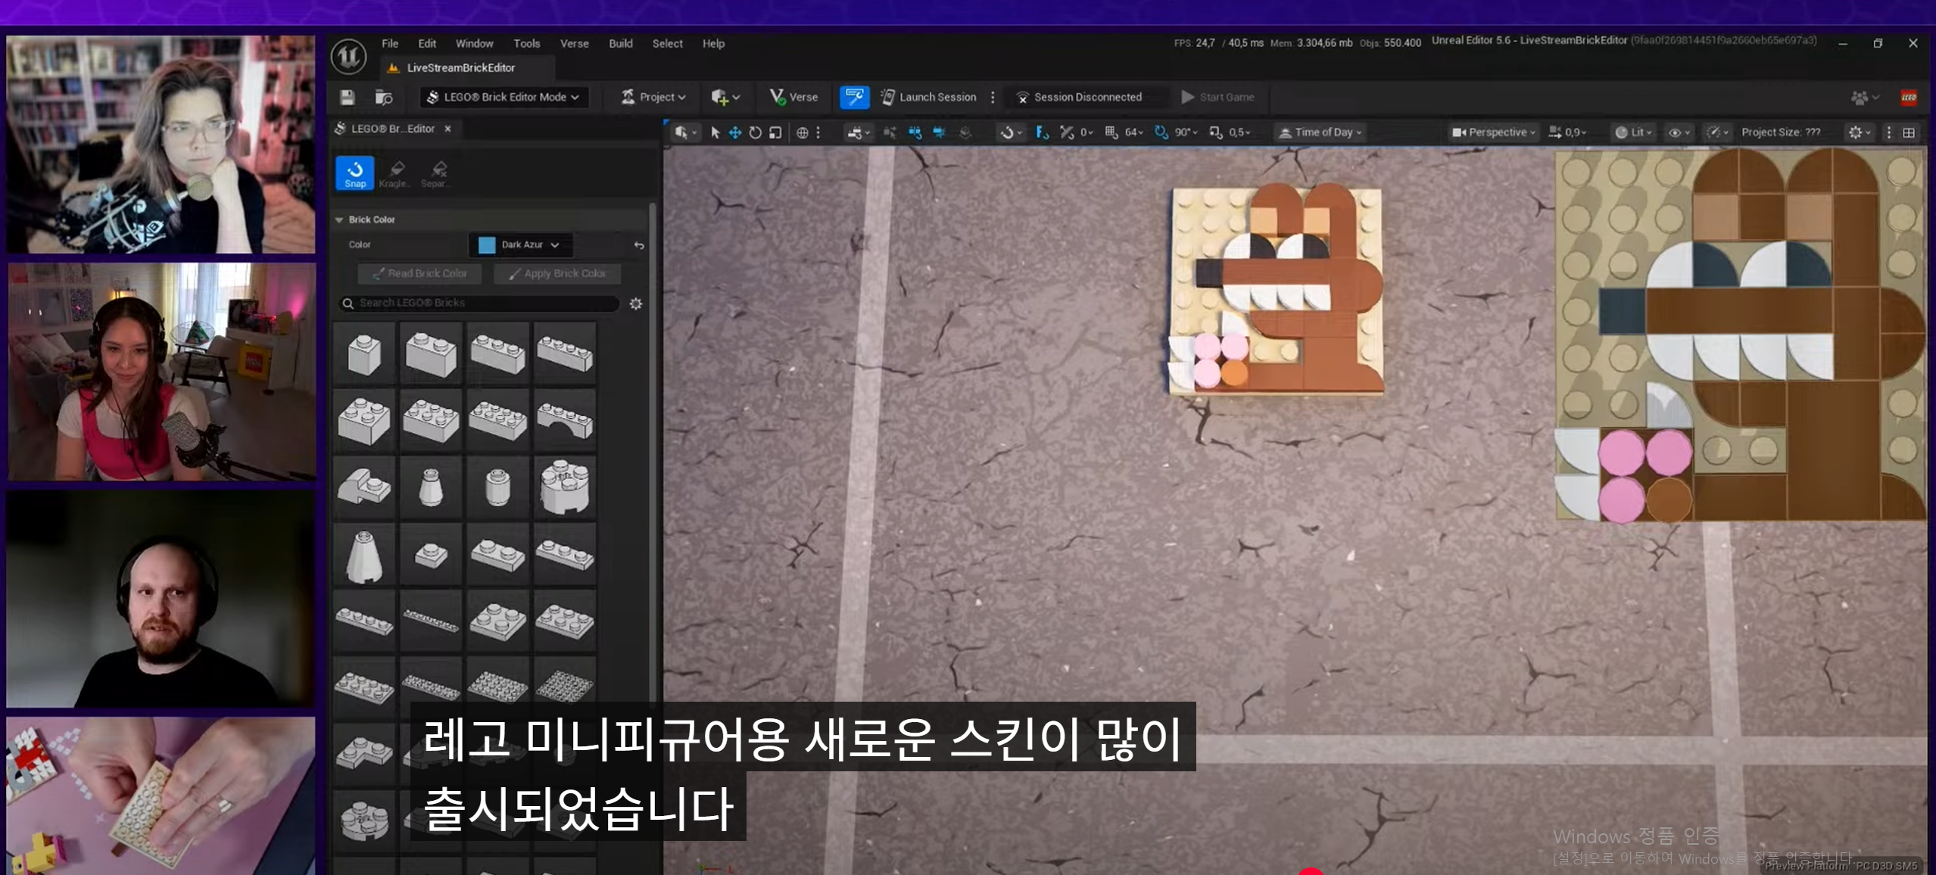The width and height of the screenshot is (1936, 875).
Task: Open the content browser icon beside save
Action: tap(384, 97)
